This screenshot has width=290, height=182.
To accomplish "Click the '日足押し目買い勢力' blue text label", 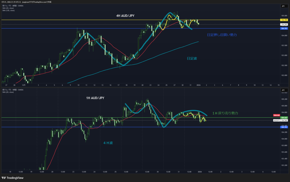I will coord(222,35).
